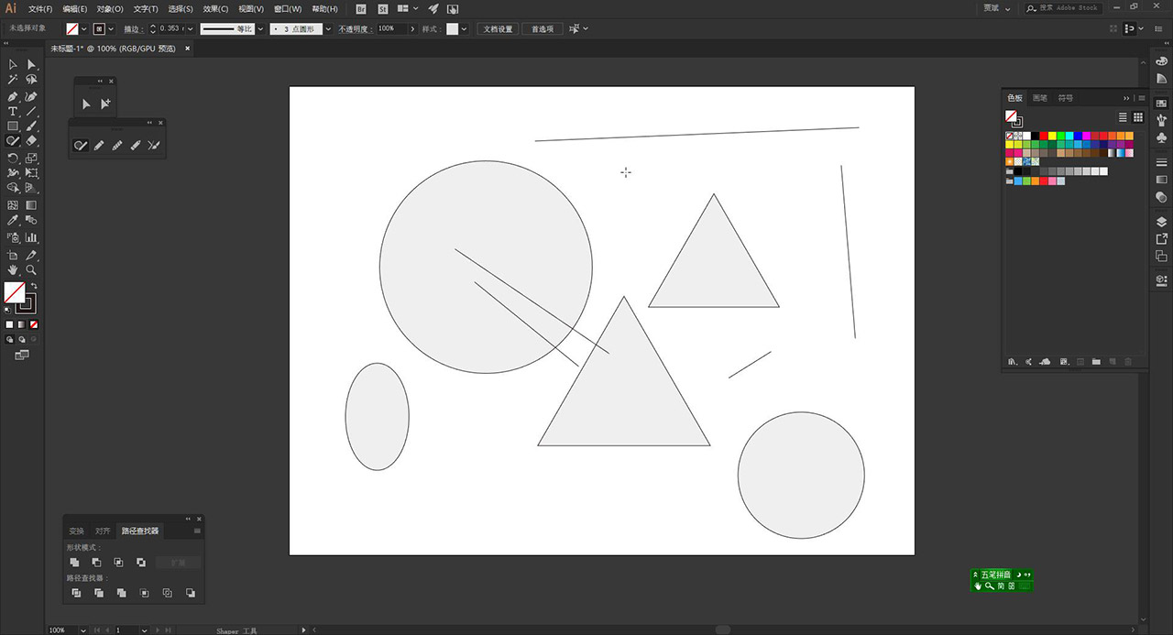Screen dimensions: 1173x635
Task: Swap fill and stroke arrows
Action: pos(35,286)
